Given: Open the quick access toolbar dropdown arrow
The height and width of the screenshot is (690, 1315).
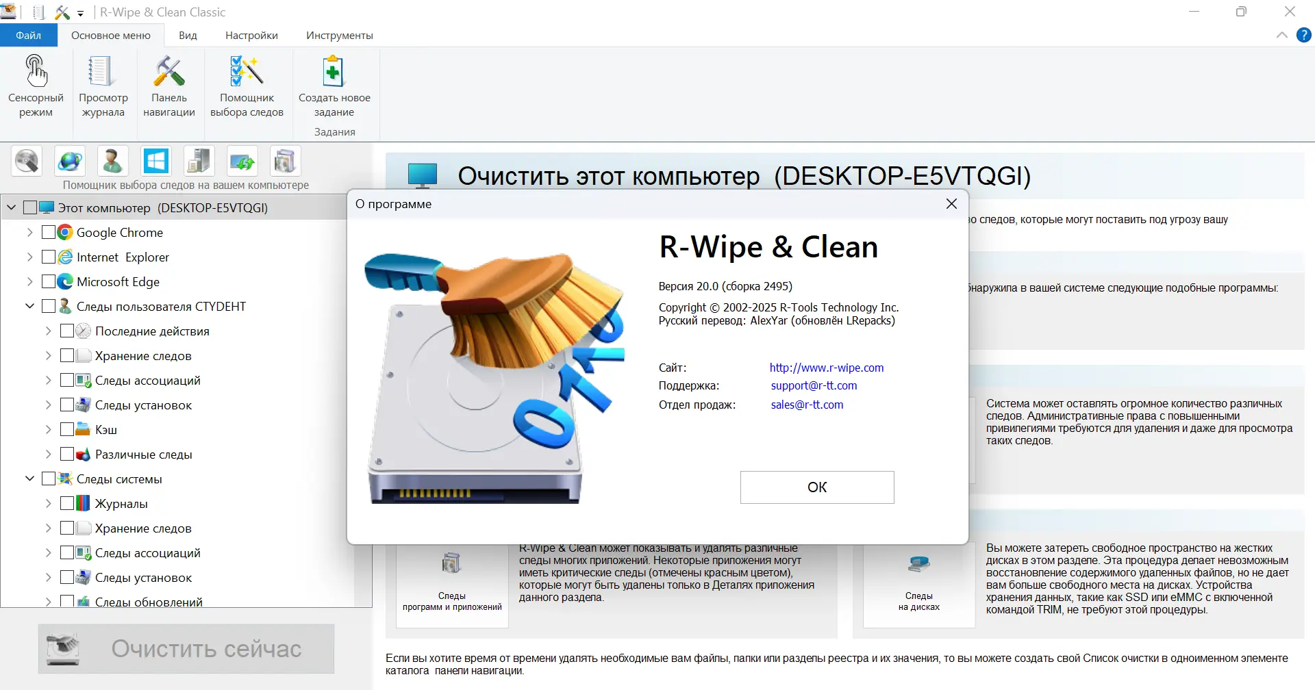Looking at the screenshot, I should 80,13.
